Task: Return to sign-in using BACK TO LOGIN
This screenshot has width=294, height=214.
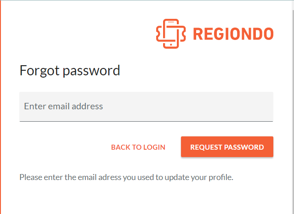Action: pyautogui.click(x=138, y=147)
